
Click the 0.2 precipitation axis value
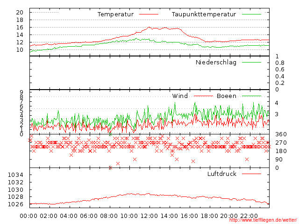[x=280, y=83]
